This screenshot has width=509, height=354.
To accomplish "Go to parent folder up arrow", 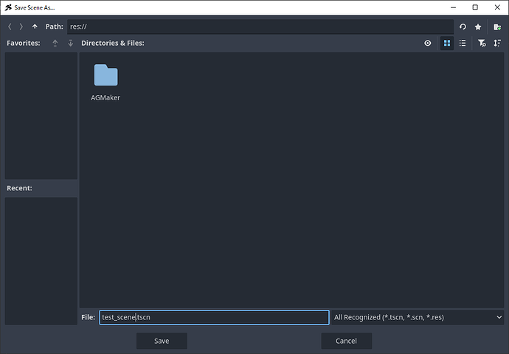I will pyautogui.click(x=35, y=27).
